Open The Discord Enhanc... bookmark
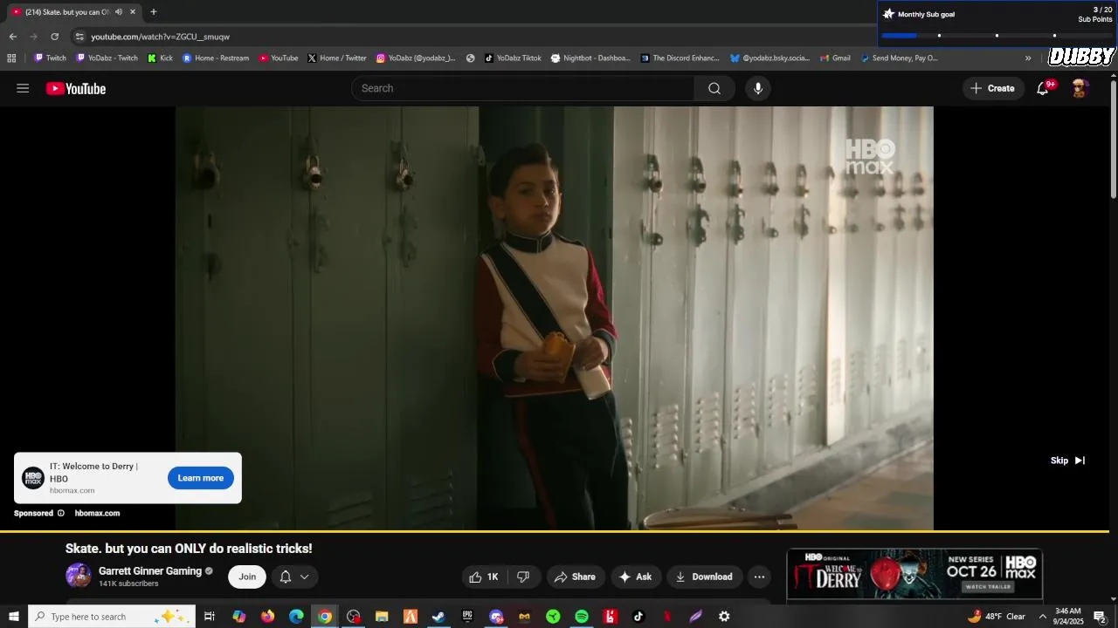 click(680, 58)
